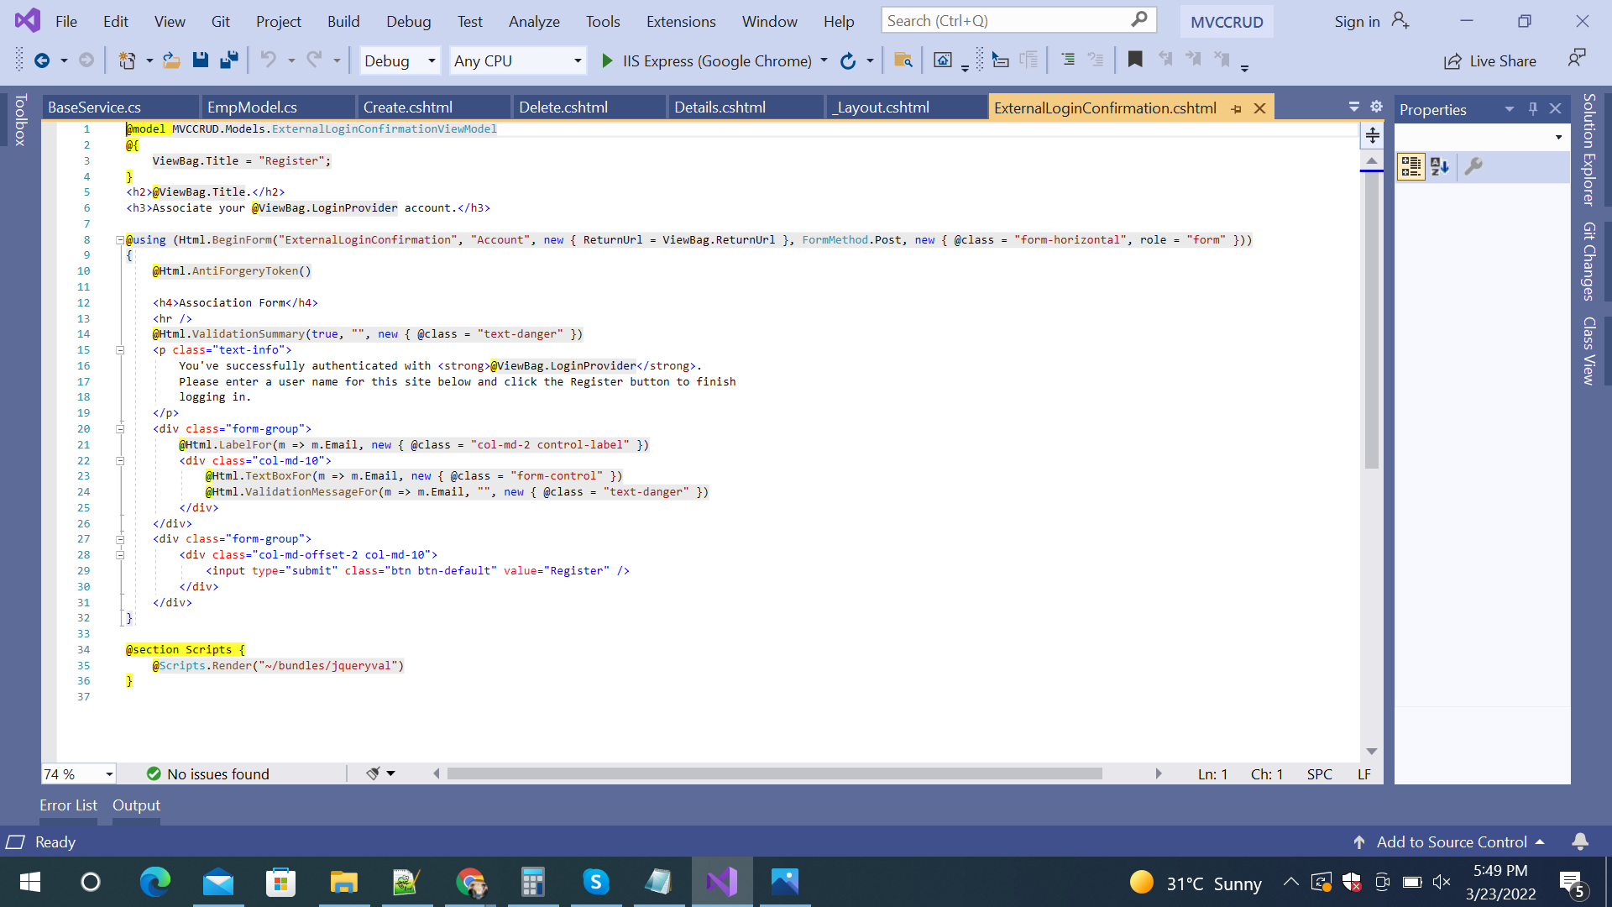This screenshot has width=1612, height=907.
Task: Open Microsoft Edge from the taskbar
Action: (155, 882)
